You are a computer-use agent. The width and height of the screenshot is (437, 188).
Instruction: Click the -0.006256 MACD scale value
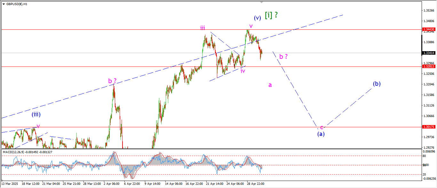tap(429, 179)
